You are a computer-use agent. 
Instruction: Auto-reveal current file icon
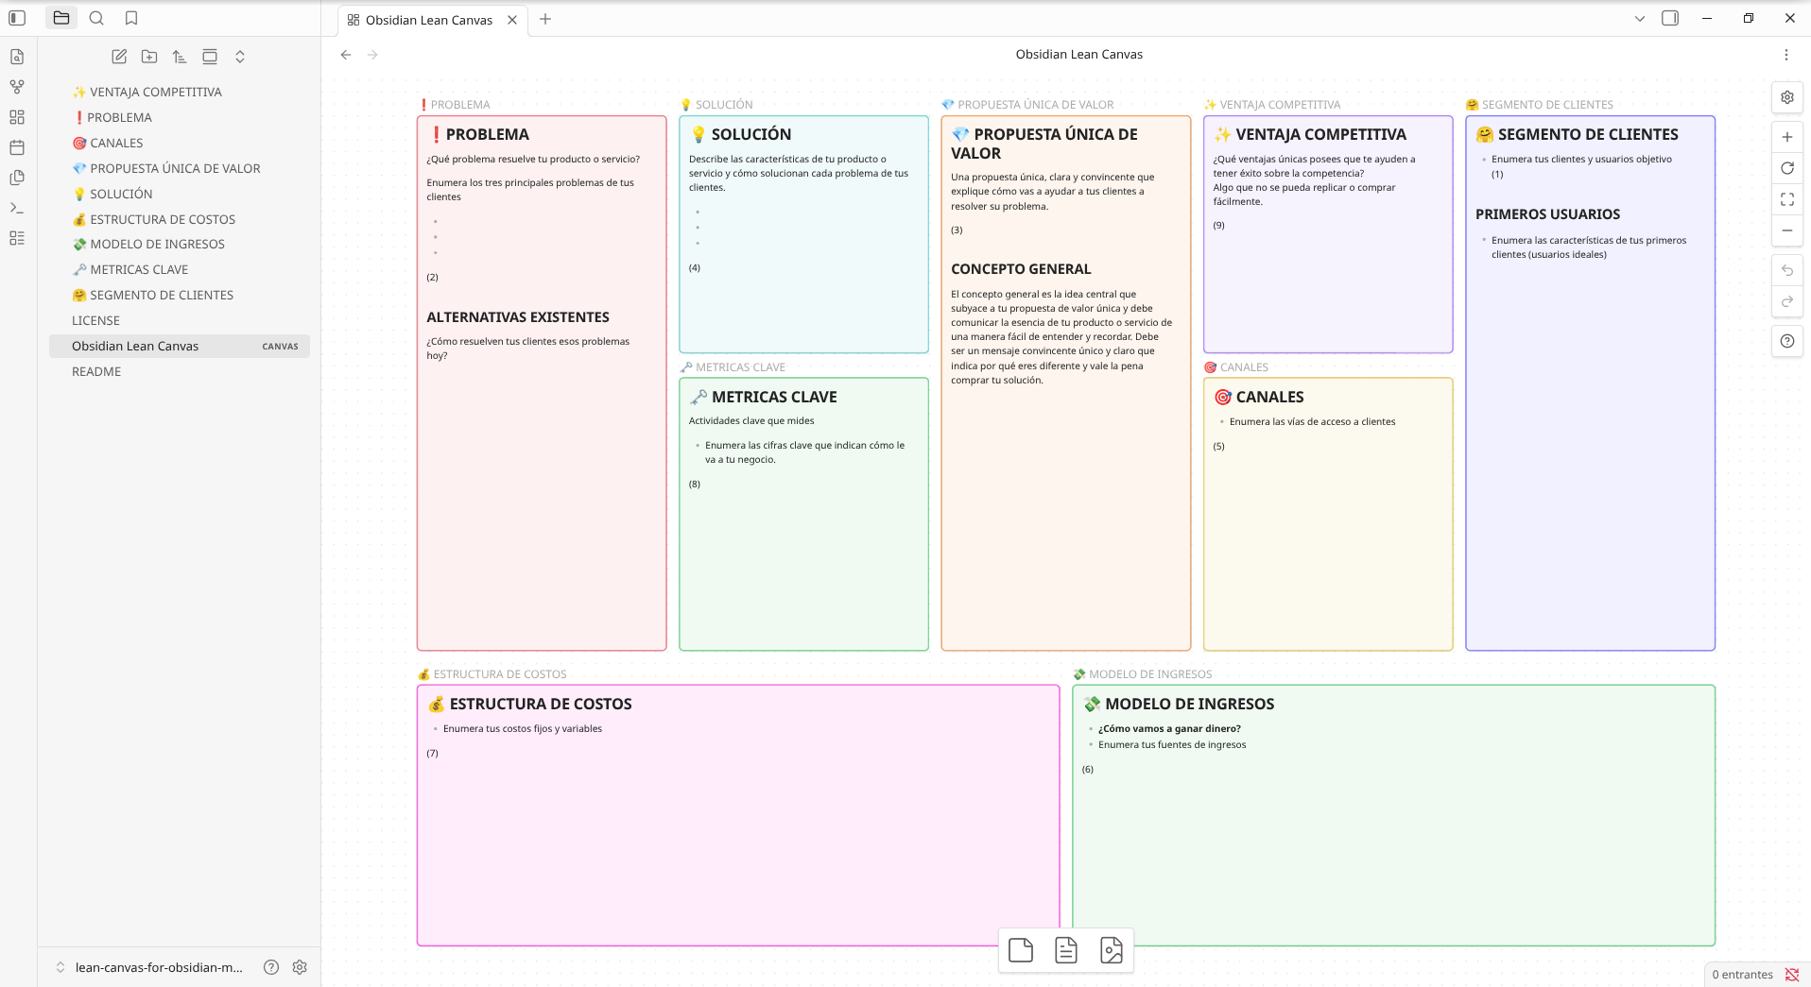pyautogui.click(x=210, y=57)
